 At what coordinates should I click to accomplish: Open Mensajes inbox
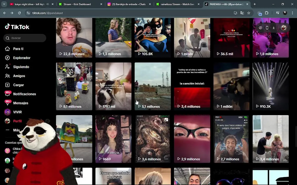tap(21, 103)
